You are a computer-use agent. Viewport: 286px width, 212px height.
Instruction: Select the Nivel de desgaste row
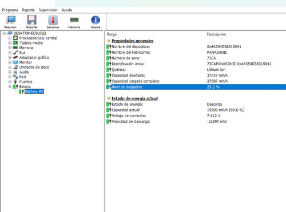click(x=196, y=87)
